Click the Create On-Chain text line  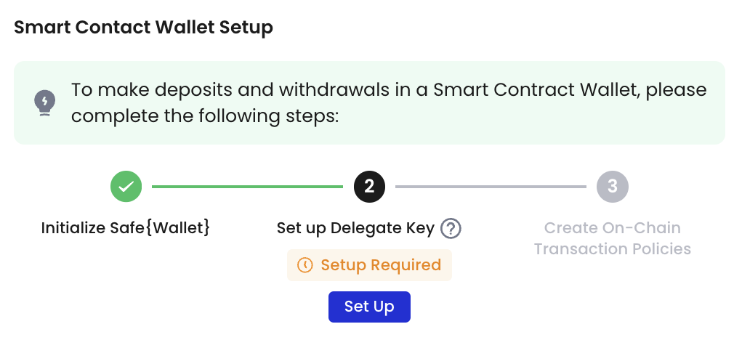click(x=613, y=228)
